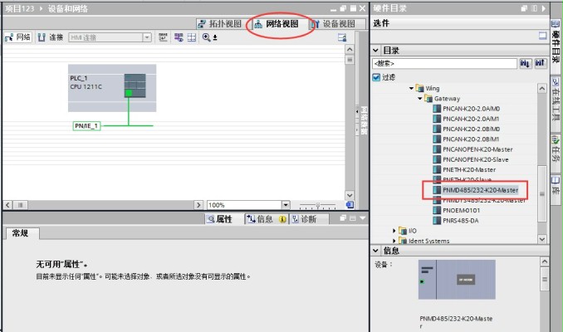The image size is (563, 332).
Task: Click the show rows/table grid toolbar icon
Action: (x=192, y=37)
